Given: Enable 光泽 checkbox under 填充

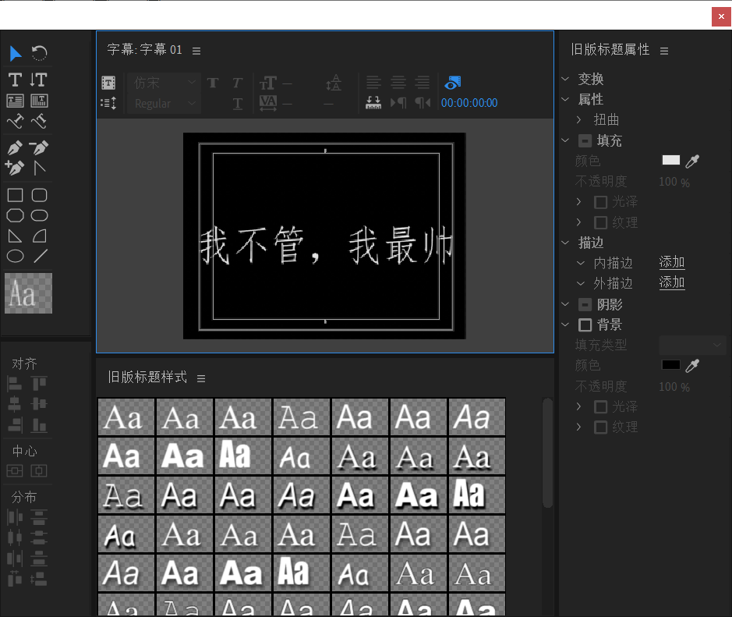Looking at the screenshot, I should click(600, 202).
